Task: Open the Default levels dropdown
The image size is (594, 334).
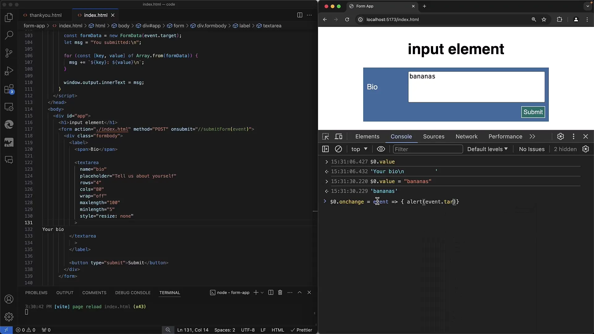Action: point(487,149)
